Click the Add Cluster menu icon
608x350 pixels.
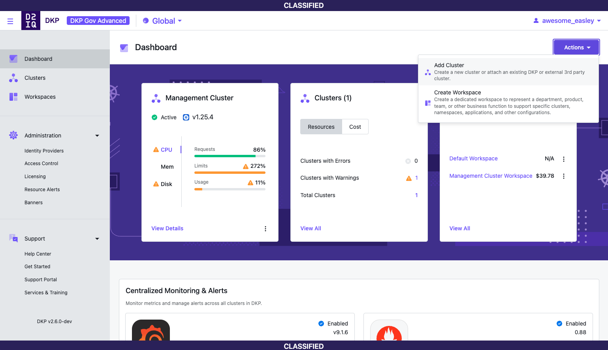(428, 72)
